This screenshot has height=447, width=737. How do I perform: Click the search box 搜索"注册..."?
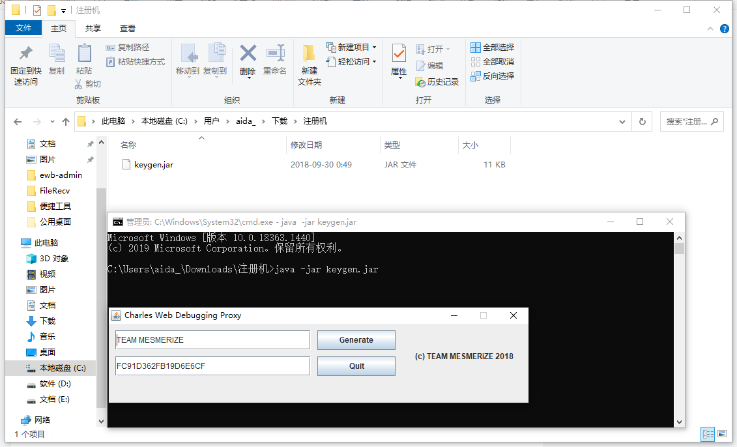point(691,122)
